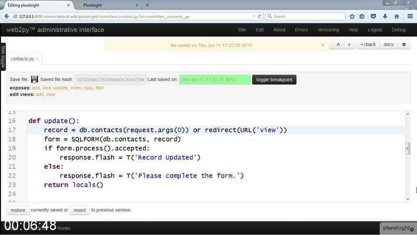Open exposed function link 'view'
Screen dimensions: 417x235
point(46,88)
